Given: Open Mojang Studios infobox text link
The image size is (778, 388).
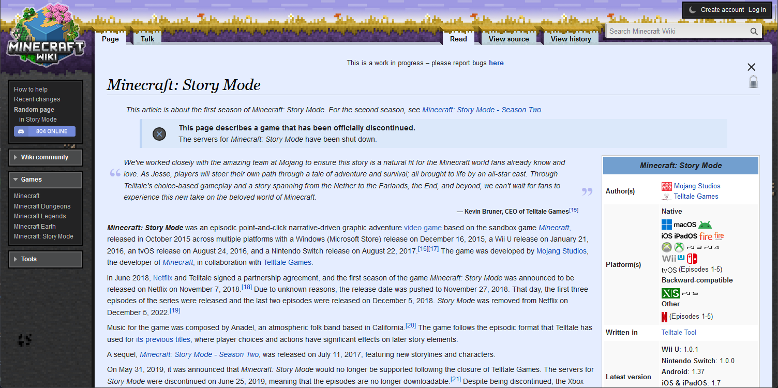Looking at the screenshot, I should pyautogui.click(x=697, y=186).
